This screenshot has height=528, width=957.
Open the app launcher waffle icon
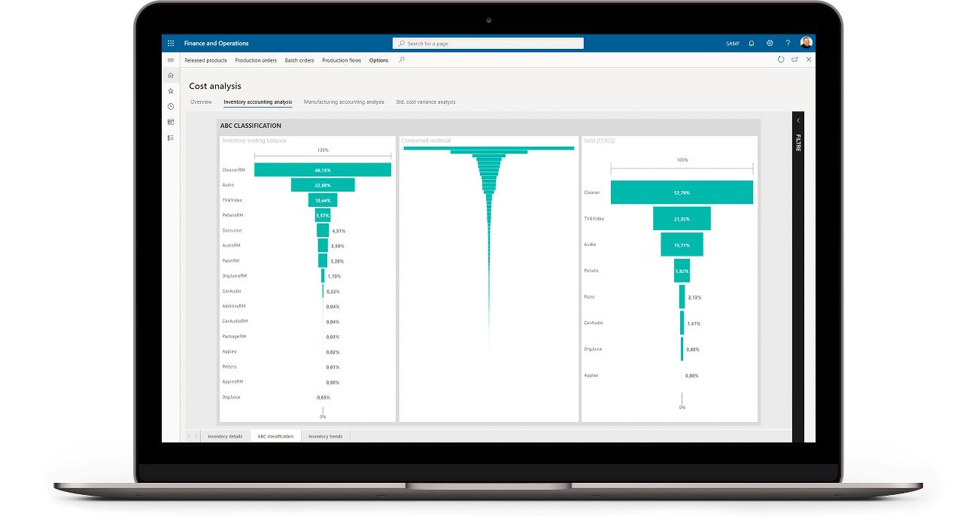pos(171,44)
